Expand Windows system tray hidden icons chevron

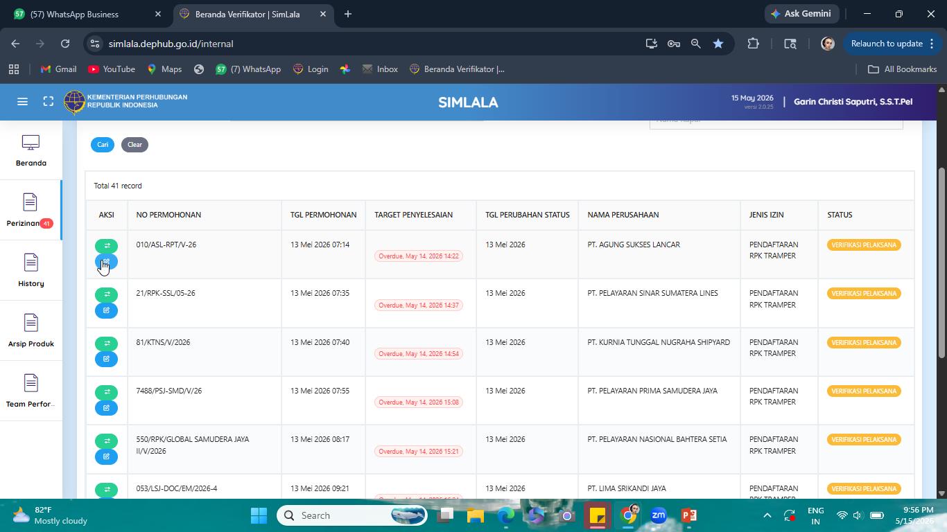point(767,515)
